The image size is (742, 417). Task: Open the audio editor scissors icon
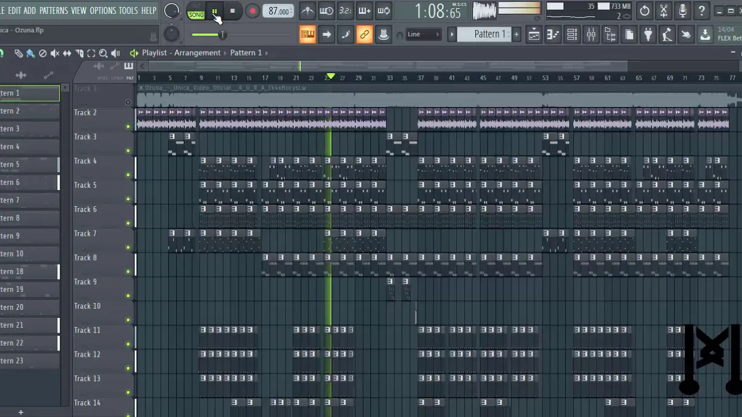click(x=664, y=10)
